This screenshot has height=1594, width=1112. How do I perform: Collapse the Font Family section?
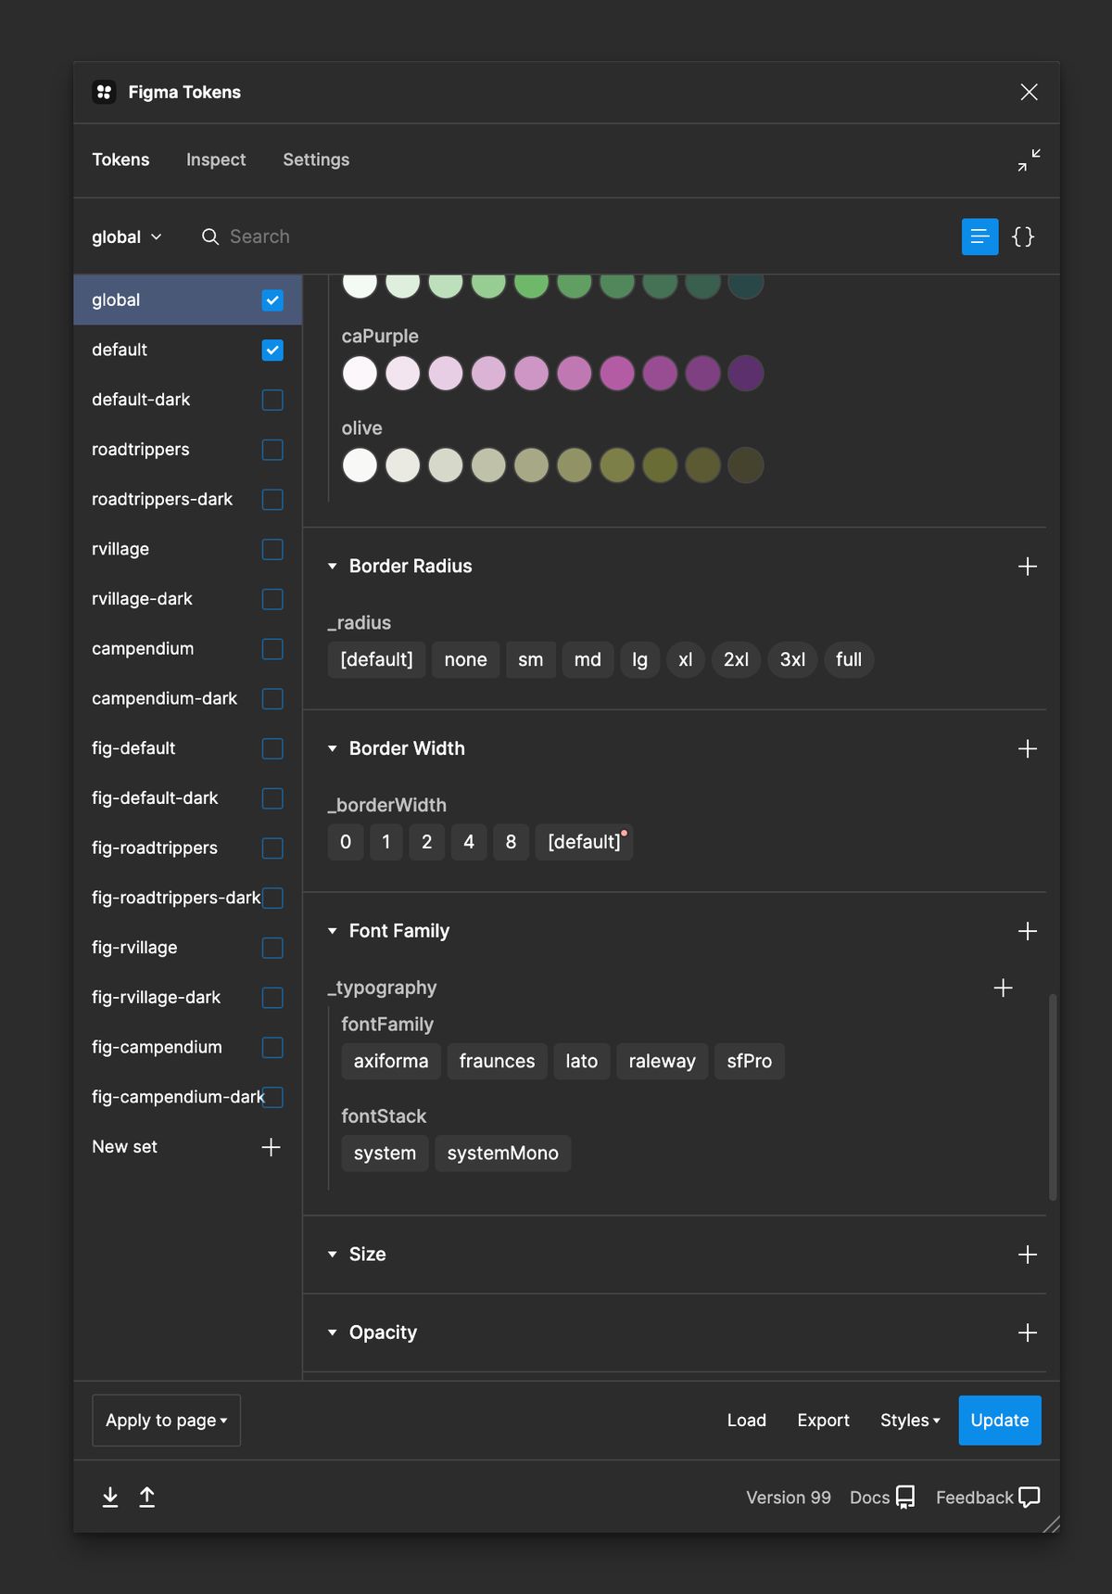click(332, 931)
